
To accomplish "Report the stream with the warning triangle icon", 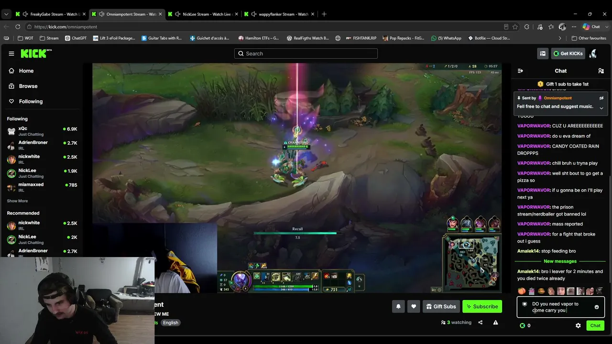I will click(x=495, y=322).
